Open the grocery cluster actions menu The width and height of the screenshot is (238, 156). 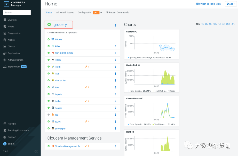pyautogui.click(x=115, y=25)
